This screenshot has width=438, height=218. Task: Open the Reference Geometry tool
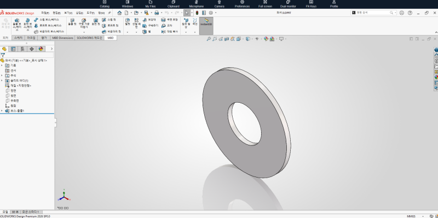186,23
